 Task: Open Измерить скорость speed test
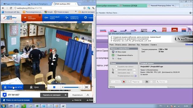[x=72, y=18]
